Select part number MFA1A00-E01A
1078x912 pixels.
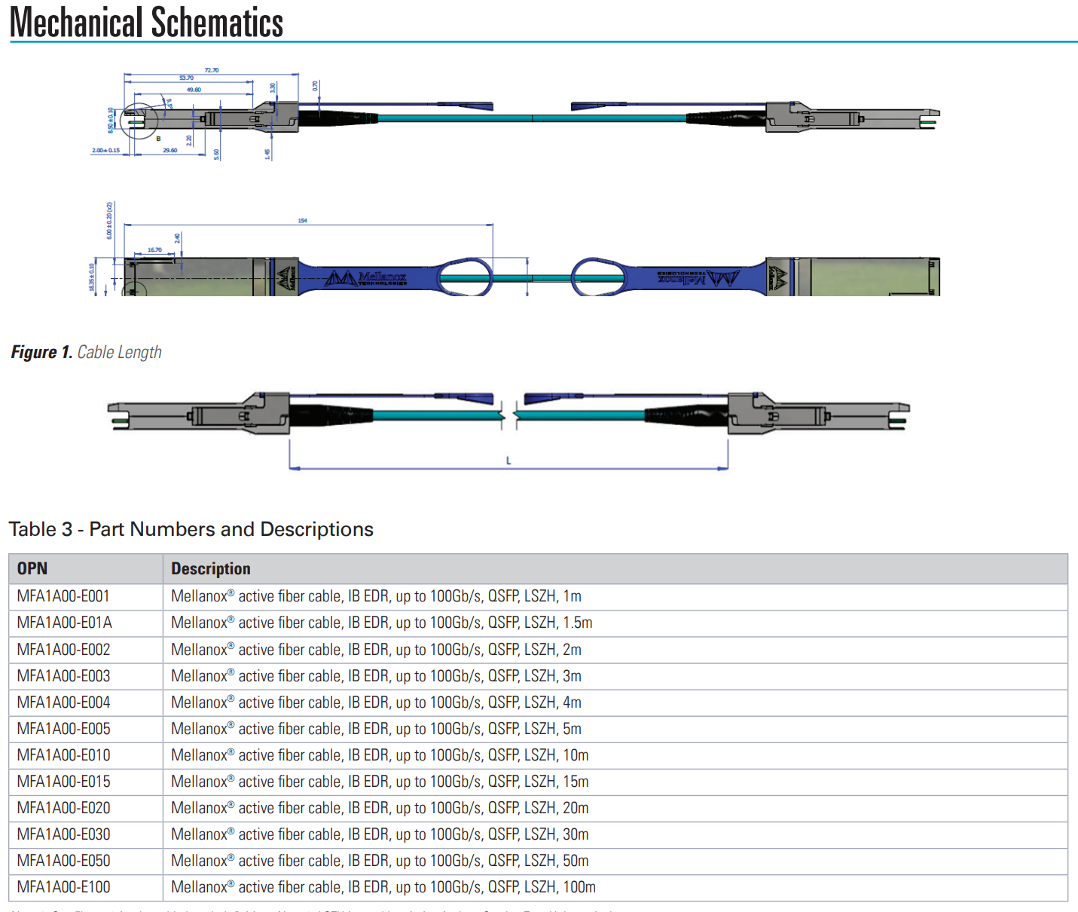click(x=65, y=623)
